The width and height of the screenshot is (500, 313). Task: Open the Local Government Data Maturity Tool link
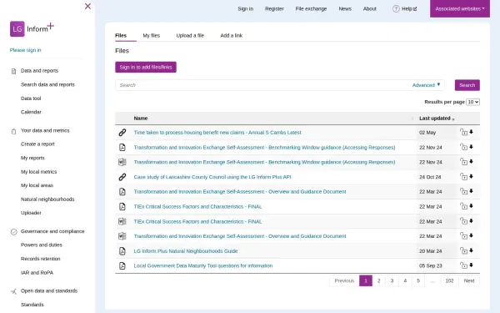pyautogui.click(x=203, y=265)
